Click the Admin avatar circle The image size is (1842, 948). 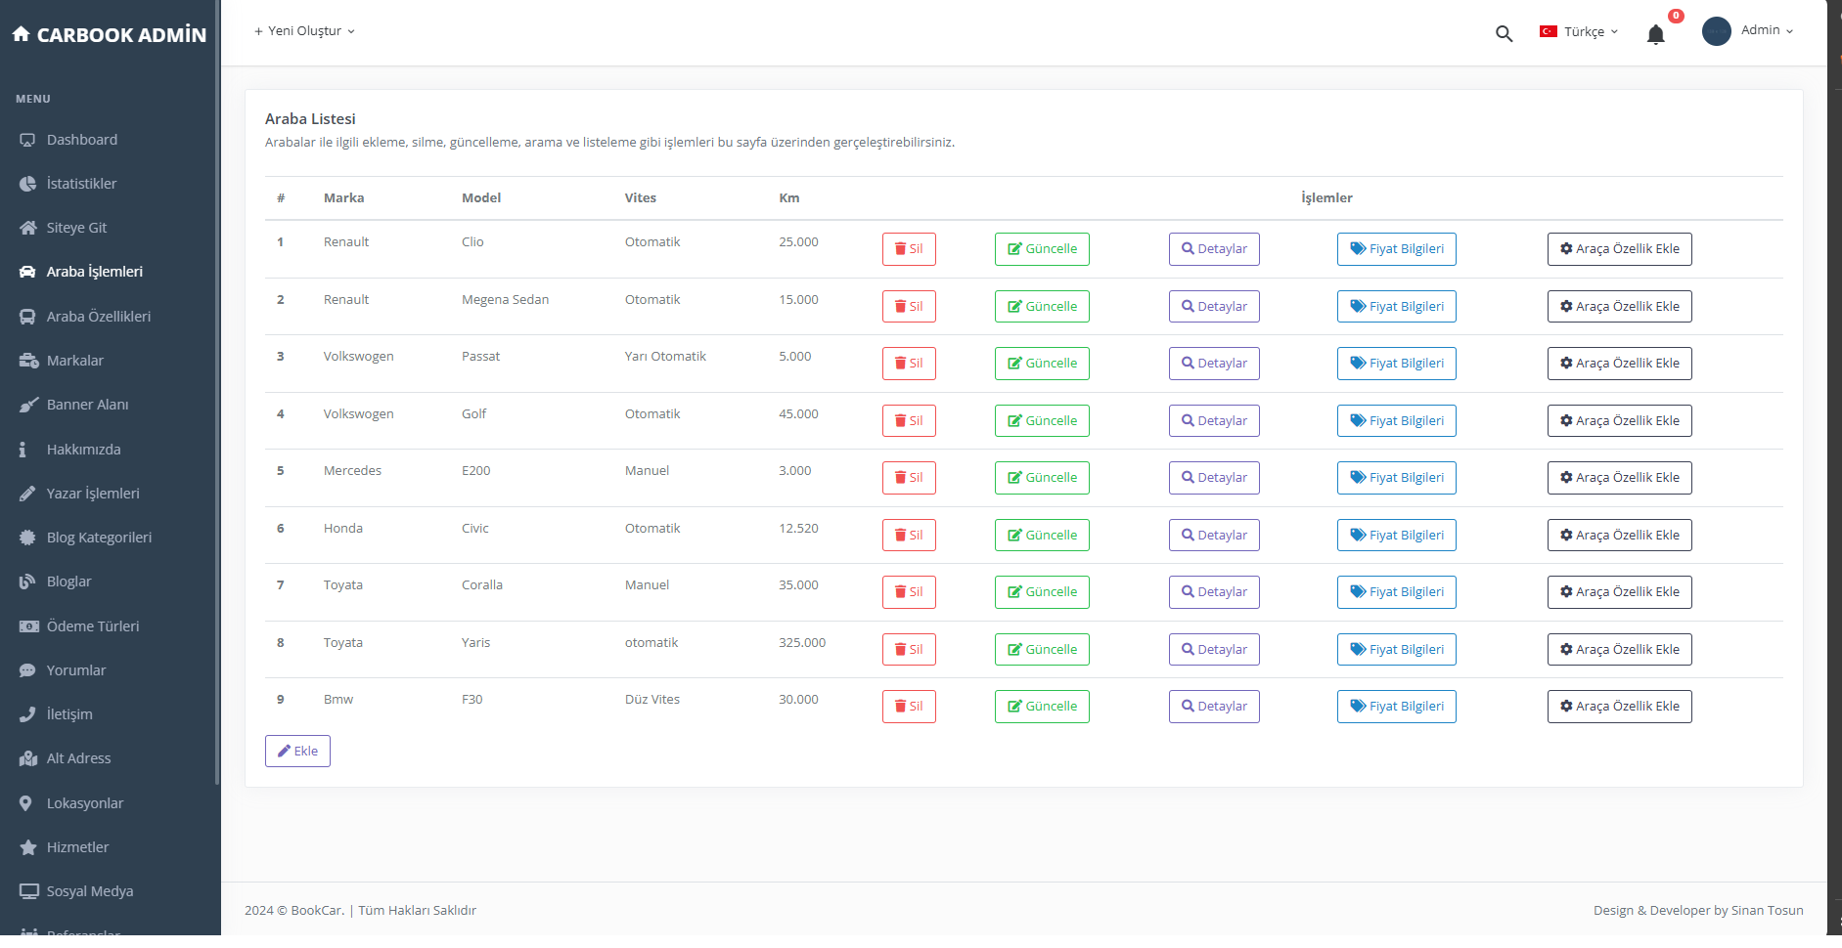pos(1716,31)
